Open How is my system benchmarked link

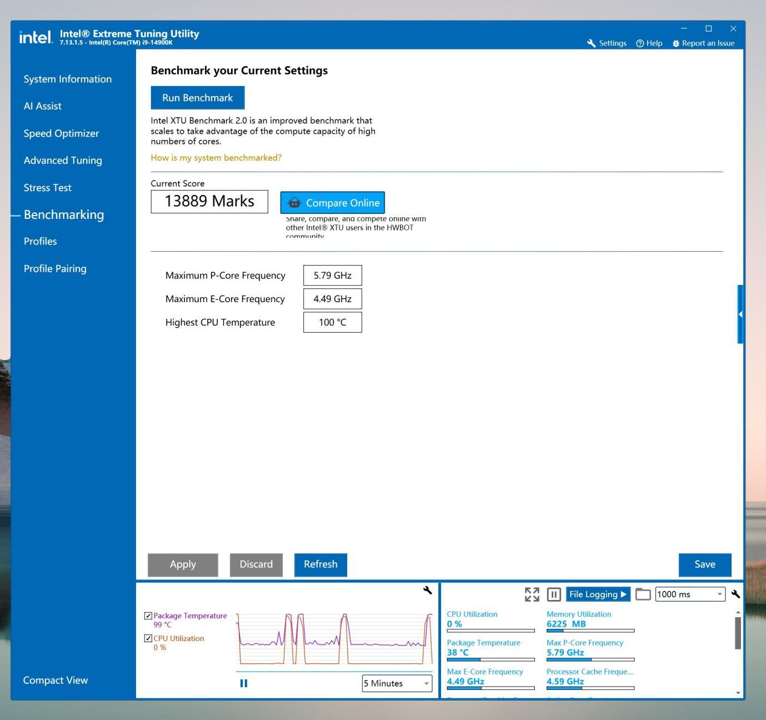click(216, 158)
